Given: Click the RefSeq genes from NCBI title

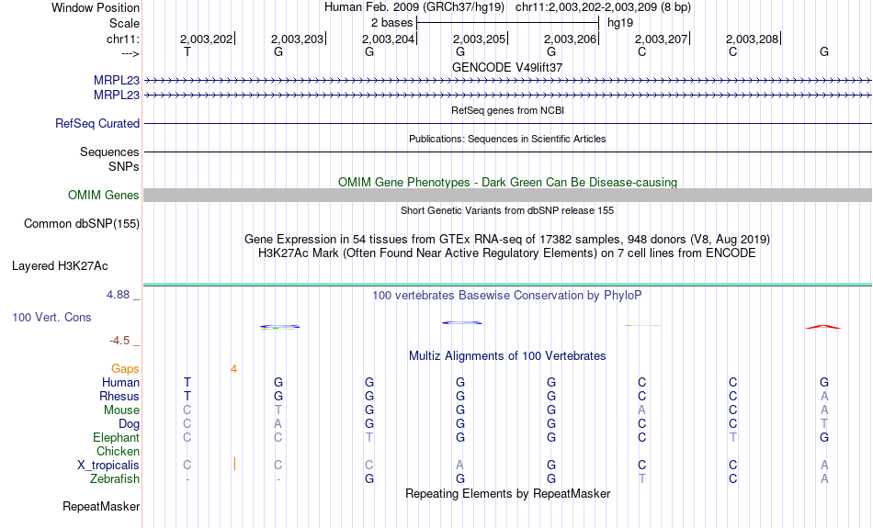Looking at the screenshot, I should tap(507, 110).
